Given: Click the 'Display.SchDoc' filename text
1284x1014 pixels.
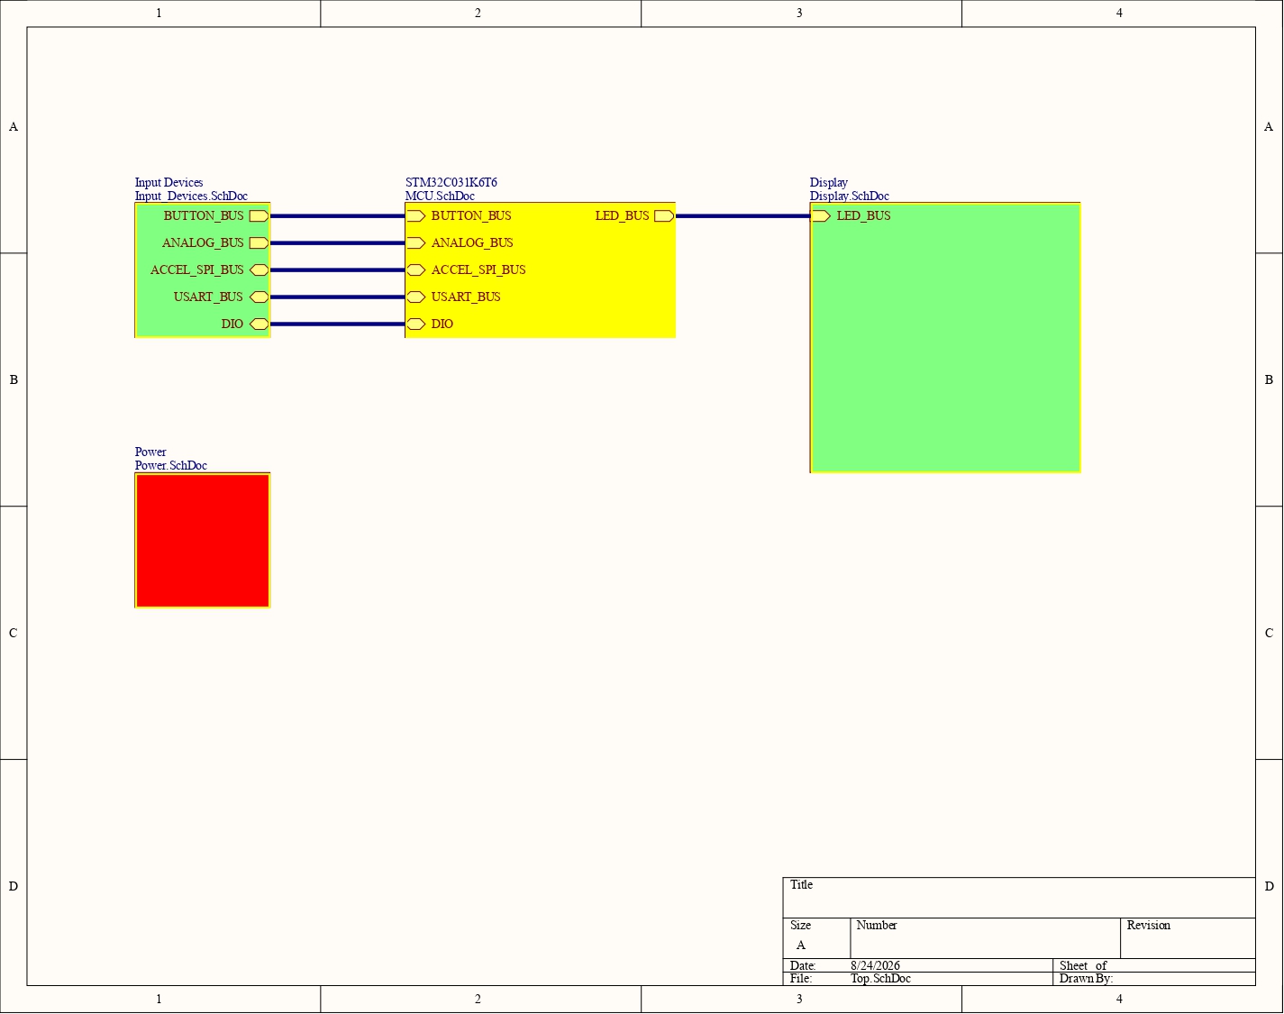Looking at the screenshot, I should [850, 196].
